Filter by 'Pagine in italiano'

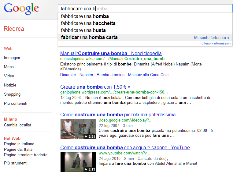coord(19,144)
